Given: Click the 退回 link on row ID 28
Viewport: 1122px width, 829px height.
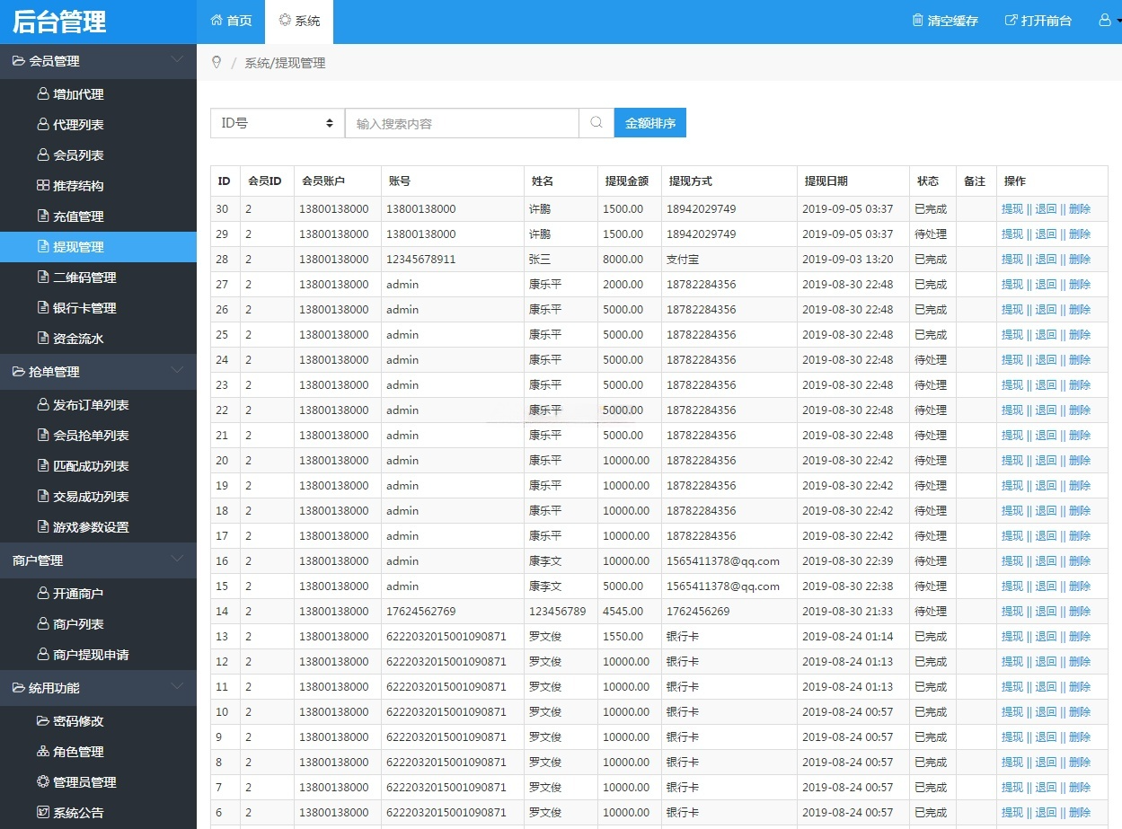Looking at the screenshot, I should [x=1047, y=259].
